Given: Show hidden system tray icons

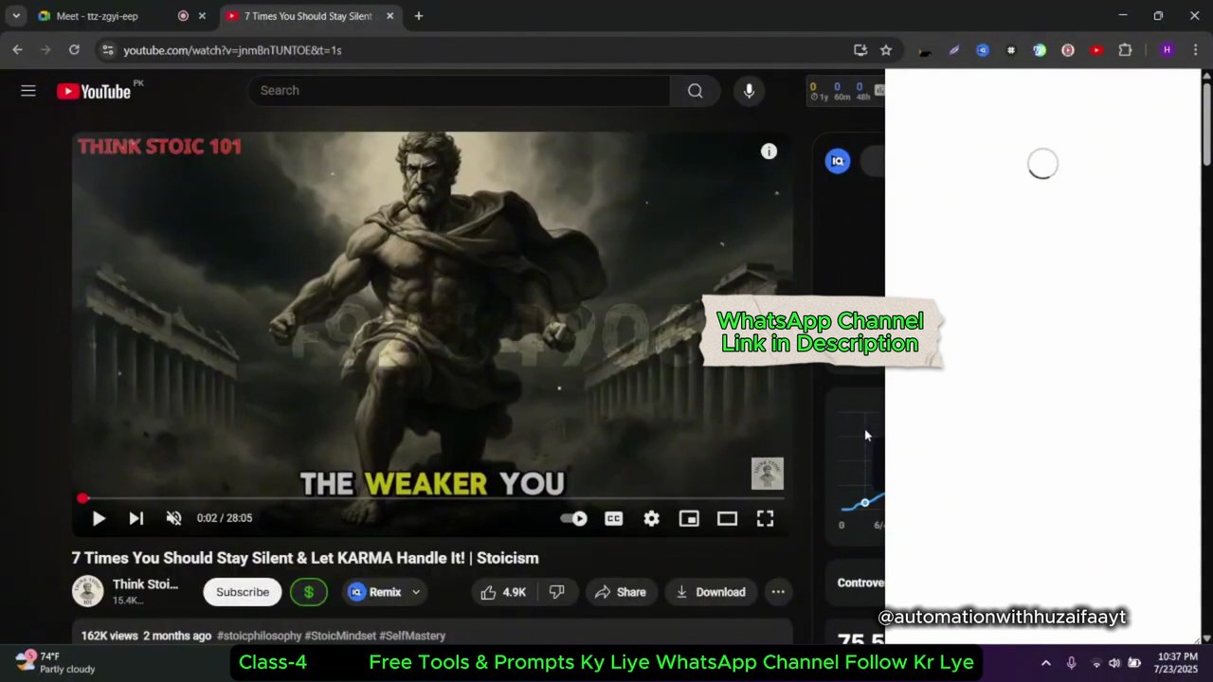Looking at the screenshot, I should pos(1046,663).
